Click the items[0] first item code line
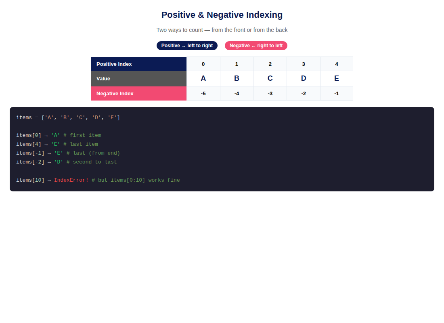The height and width of the screenshot is (323, 444). (x=59, y=135)
